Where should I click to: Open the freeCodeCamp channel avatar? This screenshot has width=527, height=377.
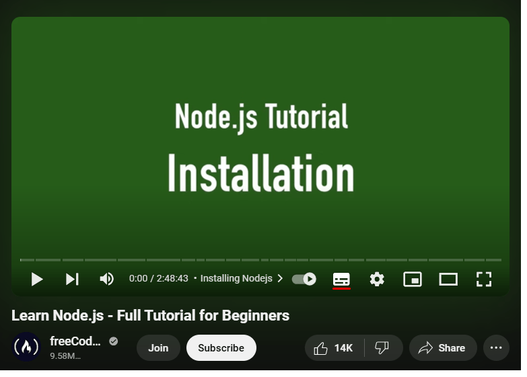point(26,347)
